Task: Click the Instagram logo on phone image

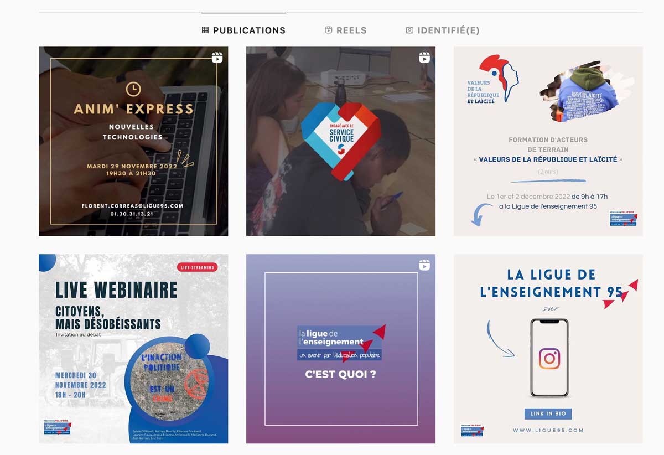Action: tap(549, 359)
